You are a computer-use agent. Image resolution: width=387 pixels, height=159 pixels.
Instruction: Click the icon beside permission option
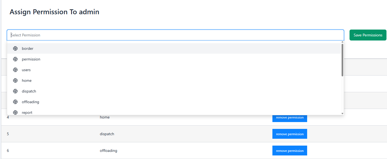point(15,59)
